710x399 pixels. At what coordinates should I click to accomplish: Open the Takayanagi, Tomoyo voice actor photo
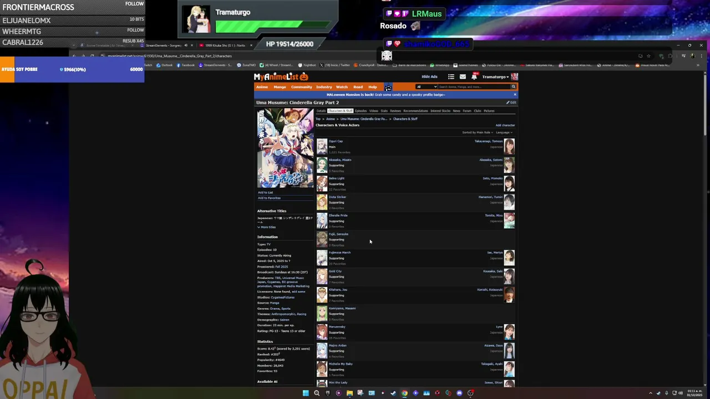click(509, 146)
